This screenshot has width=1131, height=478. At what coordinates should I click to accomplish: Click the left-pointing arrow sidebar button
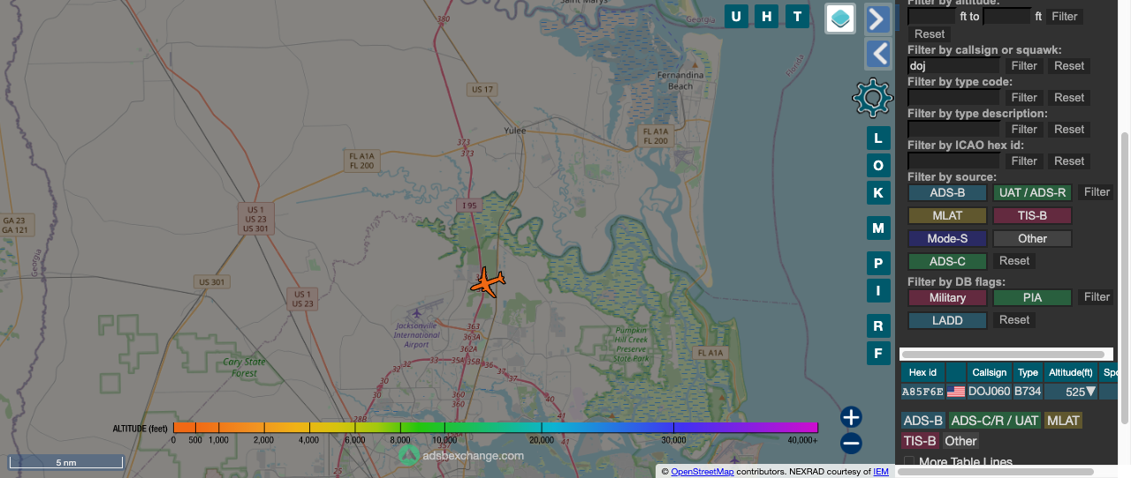coord(877,54)
